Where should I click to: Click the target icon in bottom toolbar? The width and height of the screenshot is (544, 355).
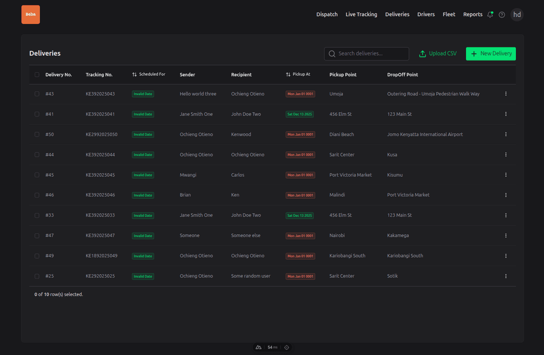pyautogui.click(x=287, y=347)
